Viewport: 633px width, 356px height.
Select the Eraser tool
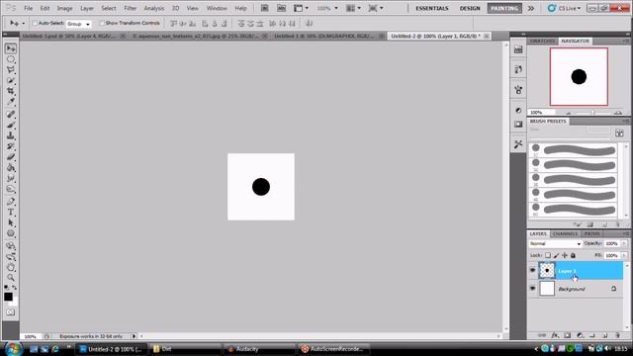point(11,157)
